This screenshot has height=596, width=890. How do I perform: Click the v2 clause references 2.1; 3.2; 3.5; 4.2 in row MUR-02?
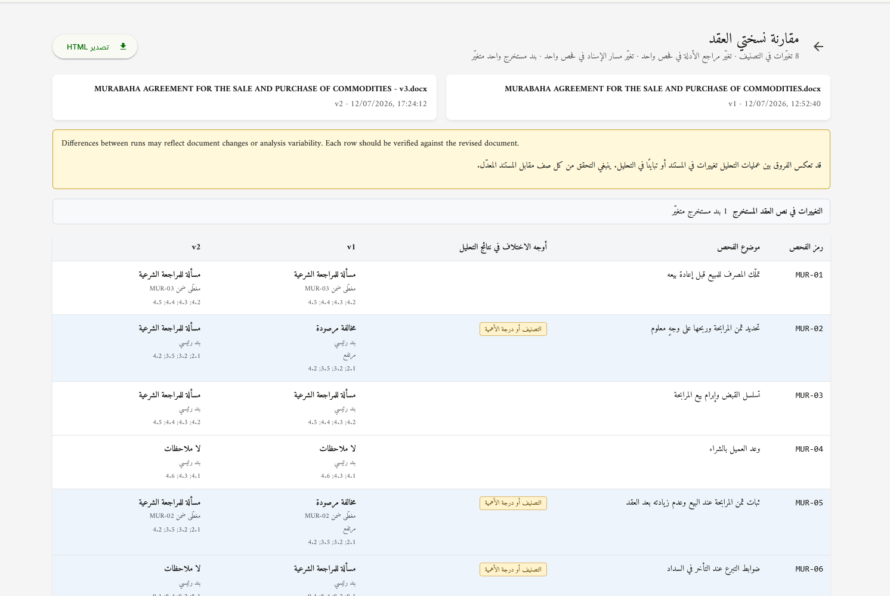point(177,356)
